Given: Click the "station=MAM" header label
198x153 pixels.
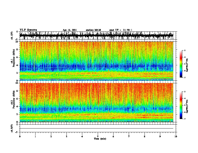Looking at the screenshot, I should click(x=93, y=30).
